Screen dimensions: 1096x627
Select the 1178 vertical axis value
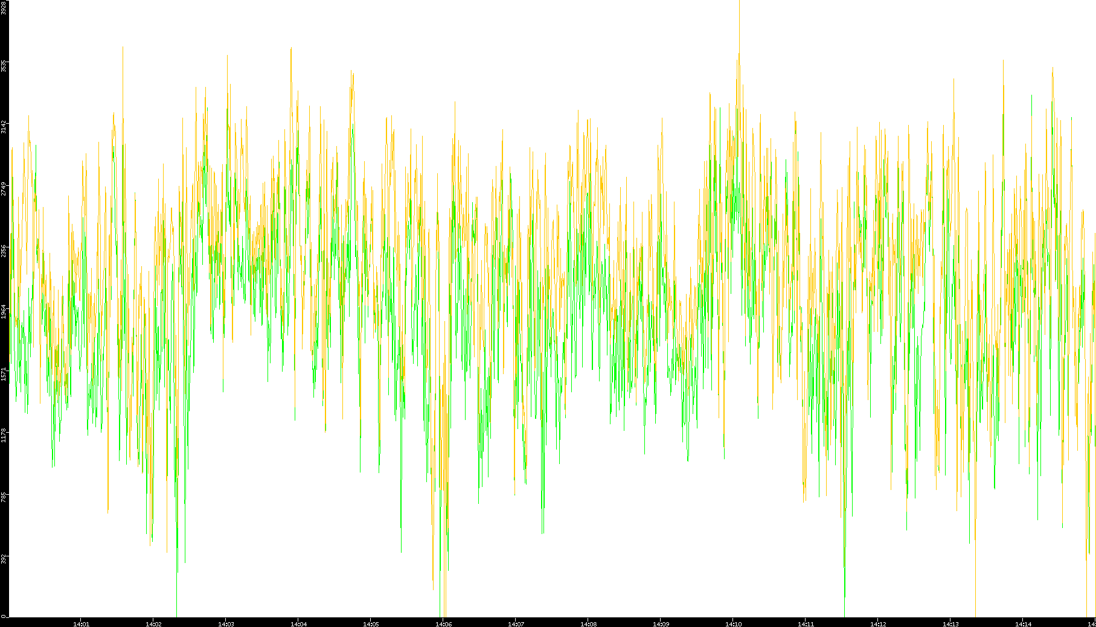tap(4, 435)
